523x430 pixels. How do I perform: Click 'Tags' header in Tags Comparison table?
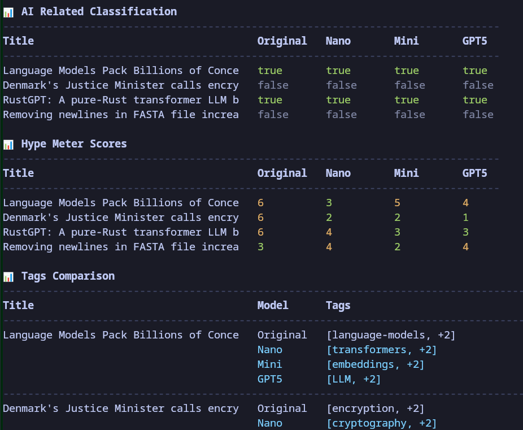[x=338, y=305]
